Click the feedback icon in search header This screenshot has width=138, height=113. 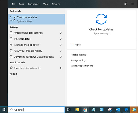coord(126,4)
